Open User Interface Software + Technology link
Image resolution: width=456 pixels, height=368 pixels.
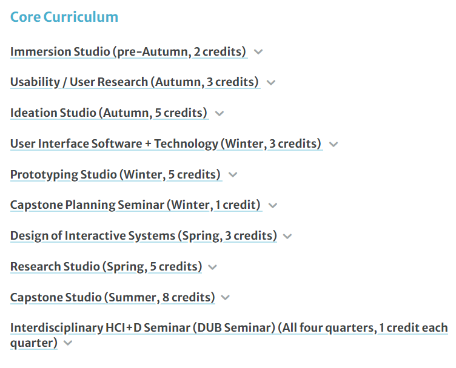(x=166, y=143)
